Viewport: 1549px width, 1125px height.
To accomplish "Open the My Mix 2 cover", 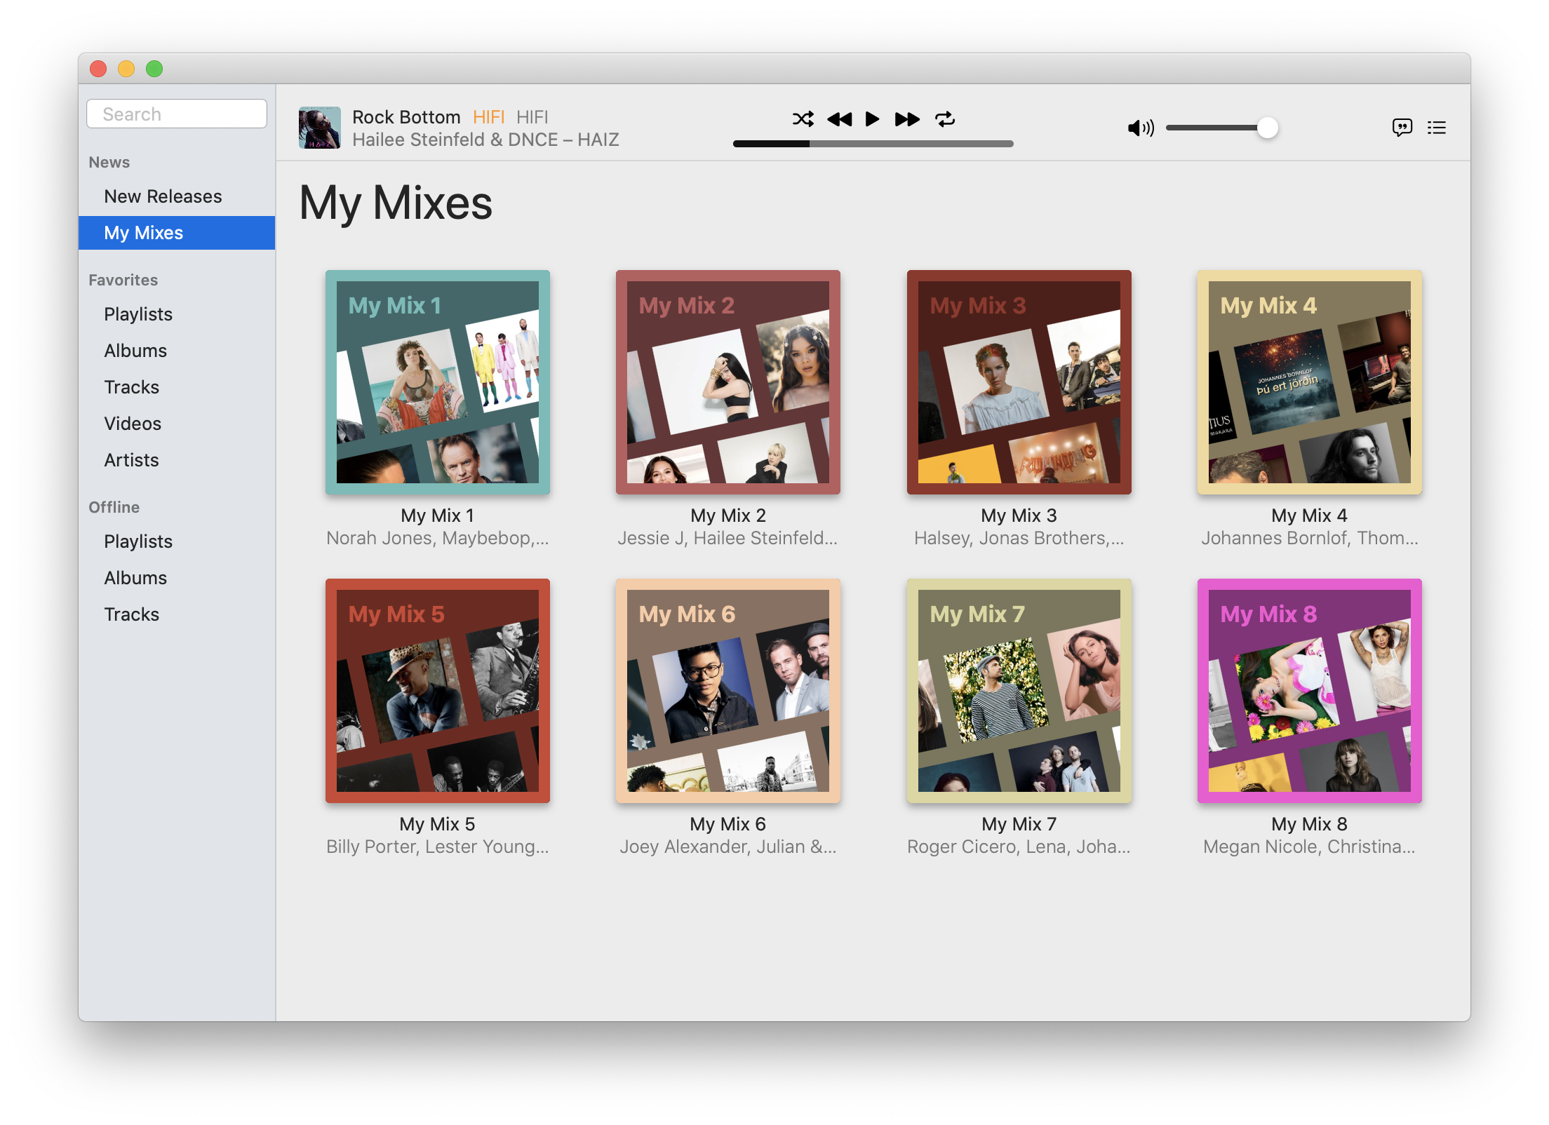I will tap(728, 382).
